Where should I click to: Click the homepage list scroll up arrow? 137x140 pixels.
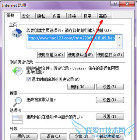120,38
